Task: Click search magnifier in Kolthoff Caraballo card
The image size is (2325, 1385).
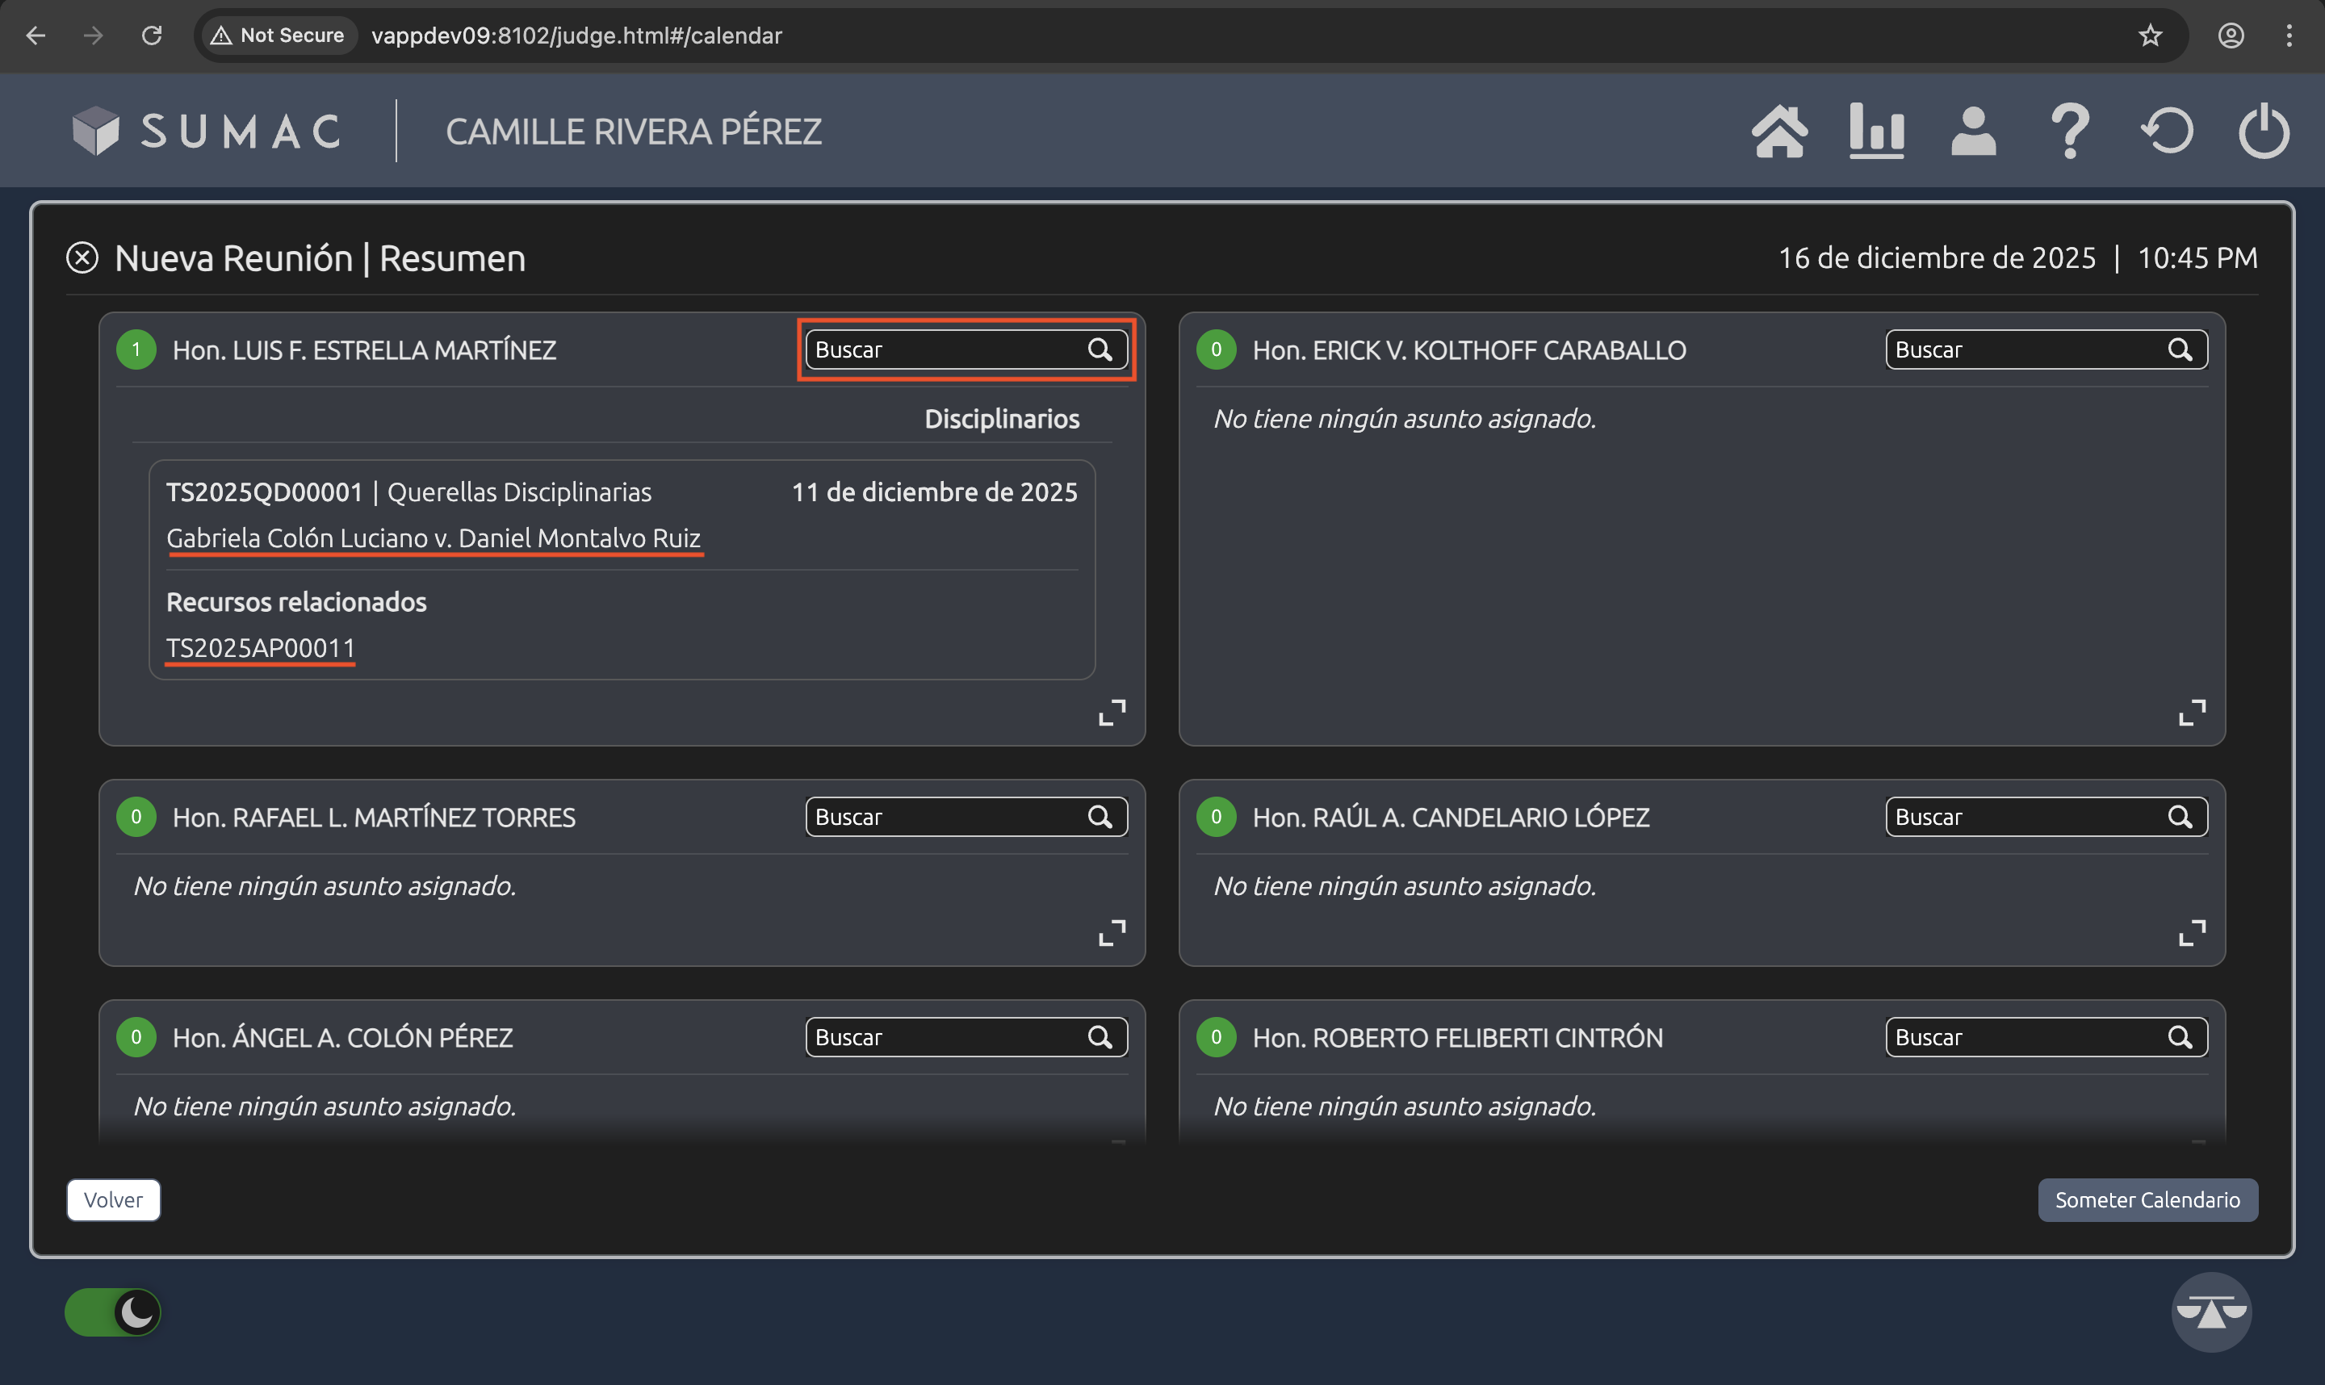Action: click(x=2180, y=350)
